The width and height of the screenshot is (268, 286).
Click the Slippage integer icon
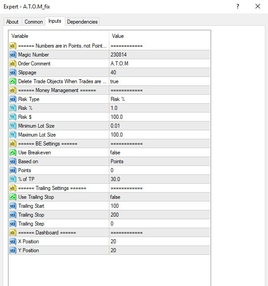tap(13, 73)
